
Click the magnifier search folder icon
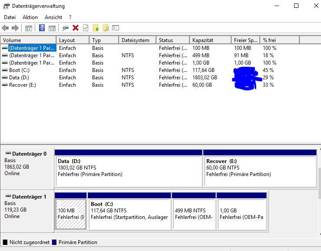(x=106, y=28)
